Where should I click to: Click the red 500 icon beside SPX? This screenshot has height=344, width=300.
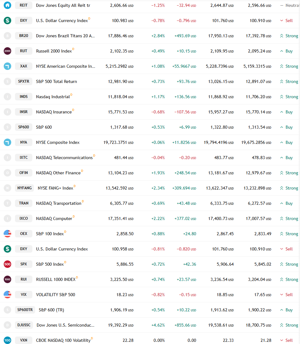tap(7, 264)
